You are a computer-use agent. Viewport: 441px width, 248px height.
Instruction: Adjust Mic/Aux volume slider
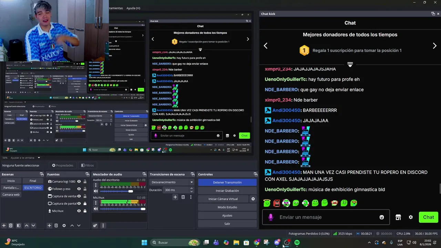point(143,209)
